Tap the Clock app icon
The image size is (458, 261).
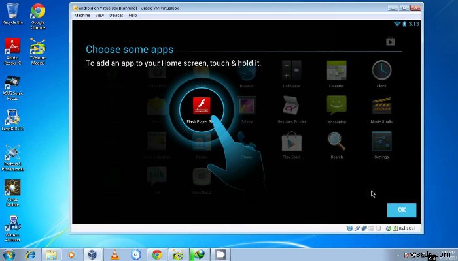tap(381, 70)
